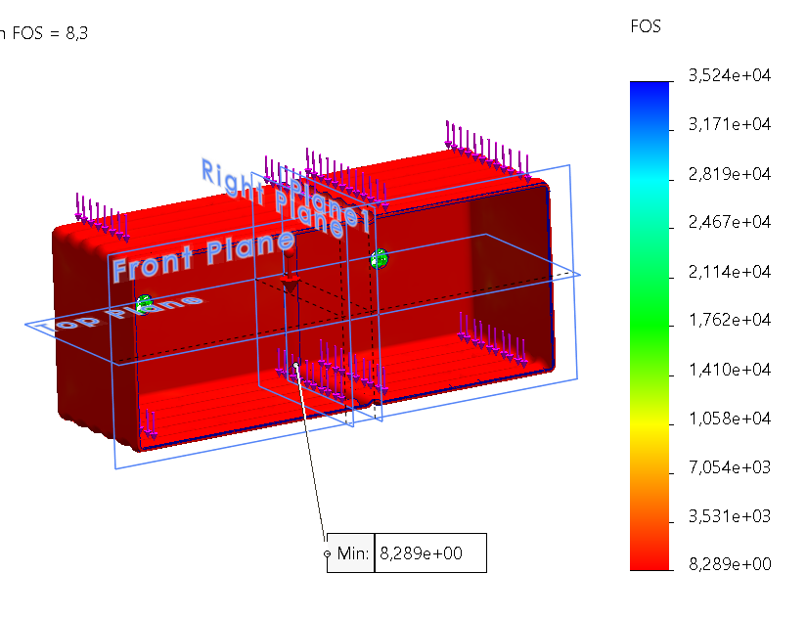The height and width of the screenshot is (618, 807).
Task: Select the Front Plane label
Action: click(x=202, y=254)
